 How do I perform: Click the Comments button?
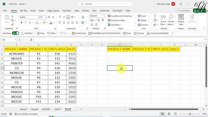click(x=184, y=11)
